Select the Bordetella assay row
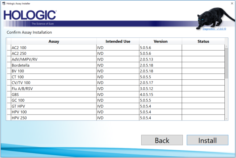Image resolution: width=236 pixels, height=158 pixels. click(54, 65)
